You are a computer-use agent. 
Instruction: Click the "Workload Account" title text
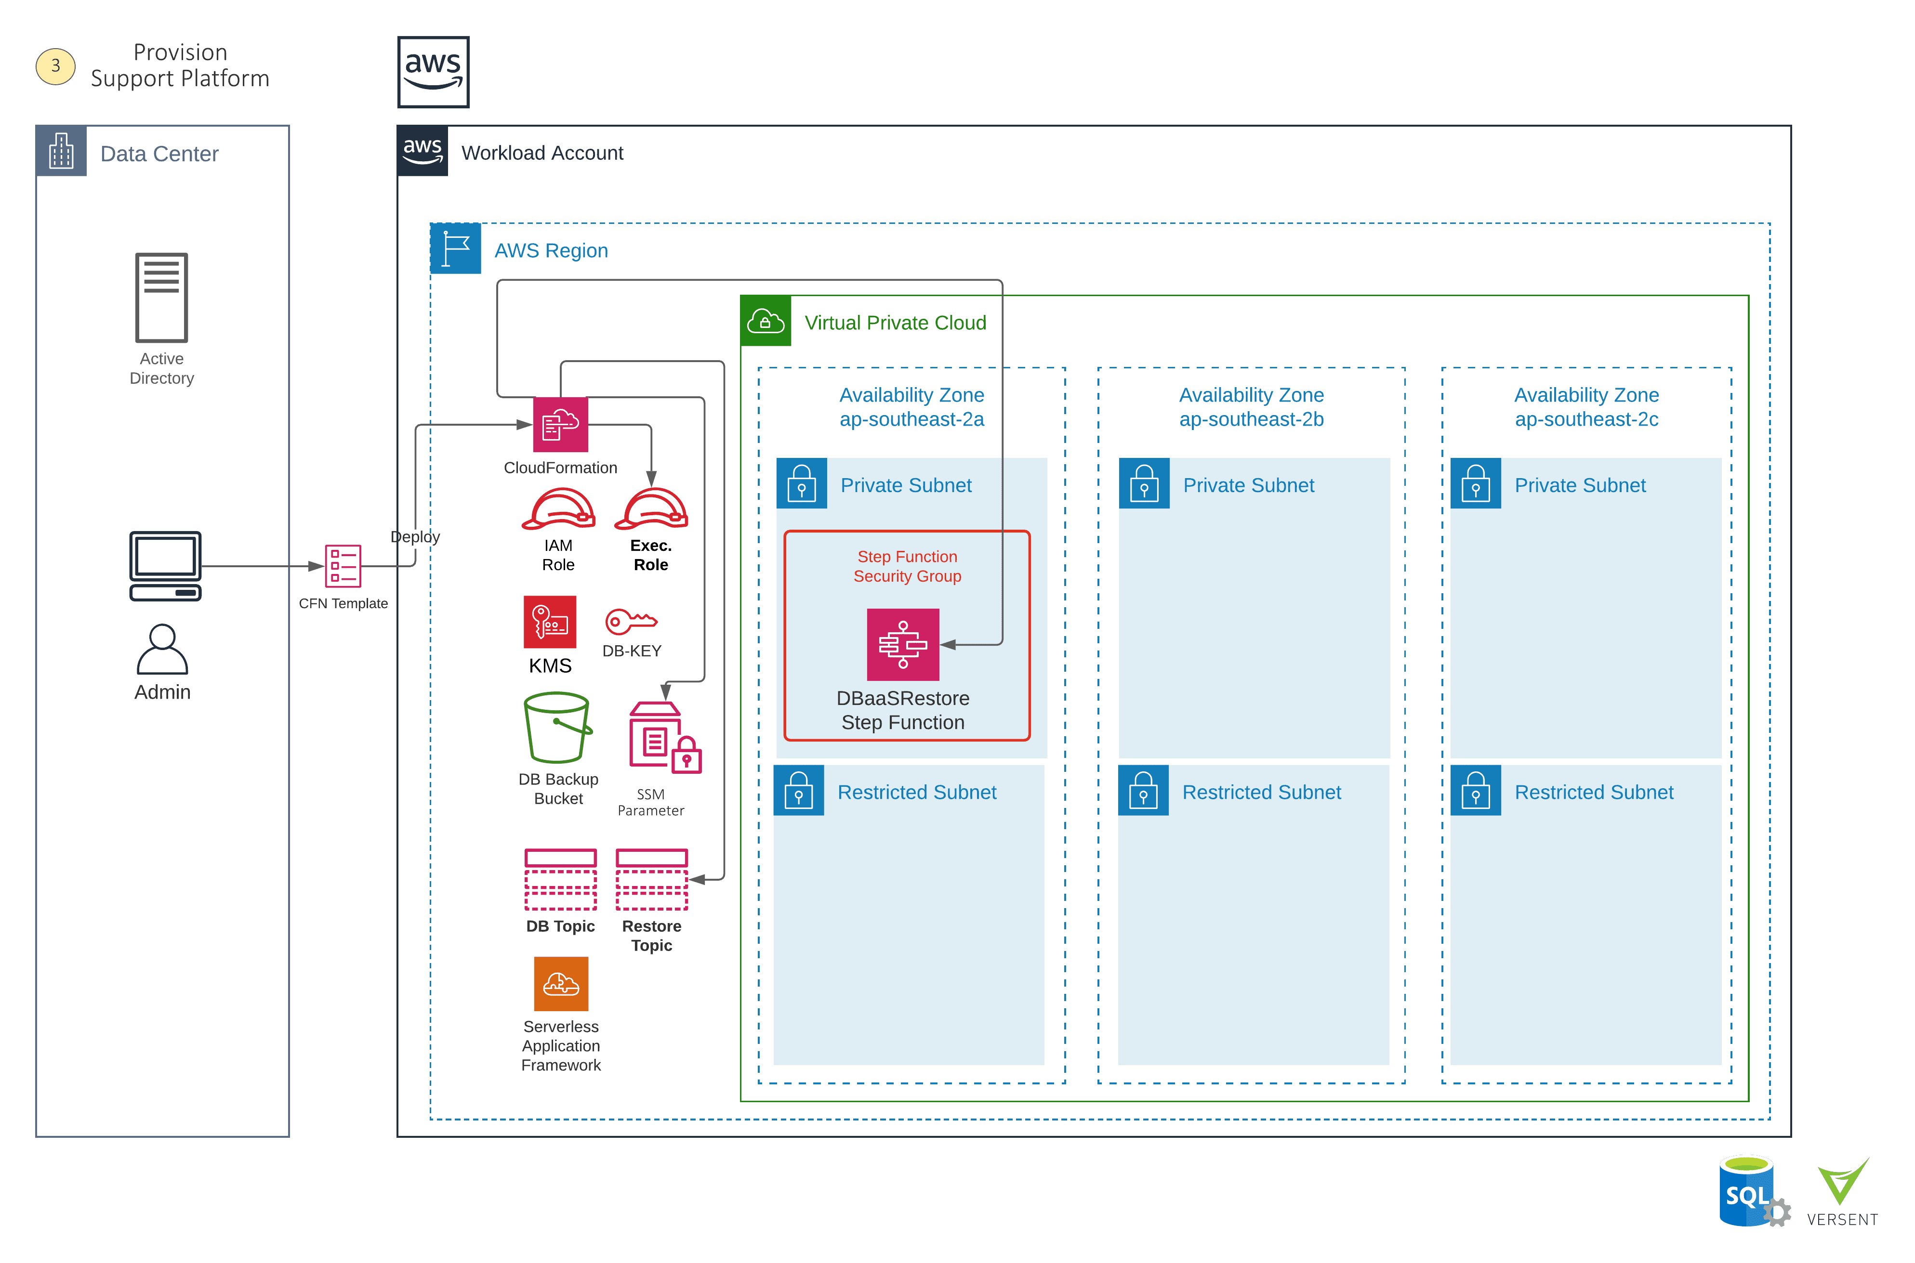click(x=541, y=152)
